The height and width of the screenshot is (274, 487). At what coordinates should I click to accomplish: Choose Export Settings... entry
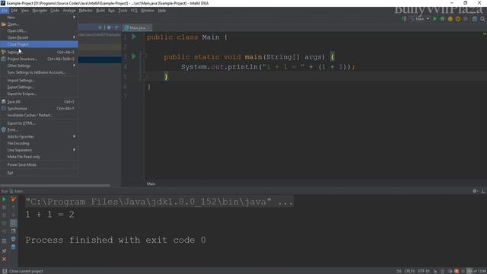pyautogui.click(x=39, y=87)
